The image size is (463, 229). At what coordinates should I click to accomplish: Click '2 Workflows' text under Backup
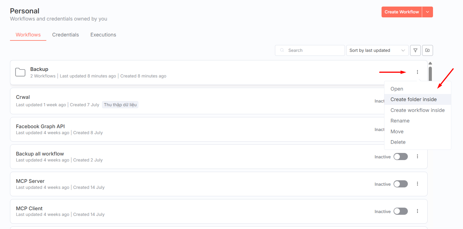(43, 76)
